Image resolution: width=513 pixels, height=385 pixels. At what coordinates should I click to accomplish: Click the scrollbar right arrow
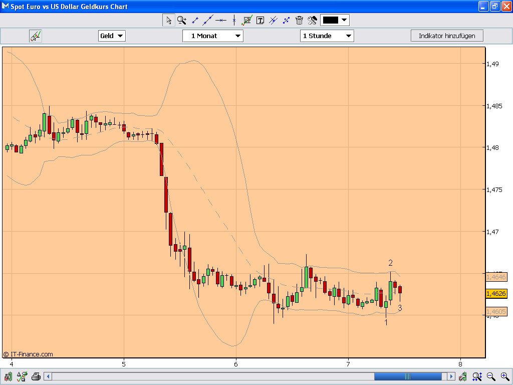click(x=451, y=376)
